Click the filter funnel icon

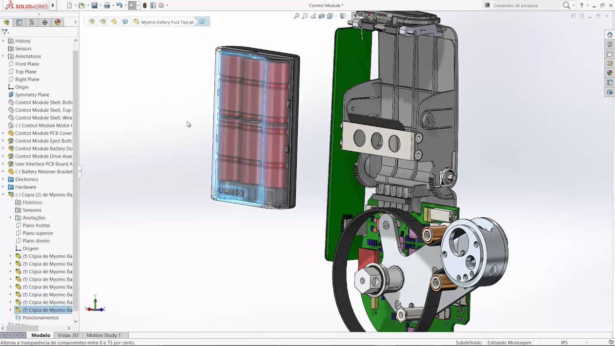[5, 32]
